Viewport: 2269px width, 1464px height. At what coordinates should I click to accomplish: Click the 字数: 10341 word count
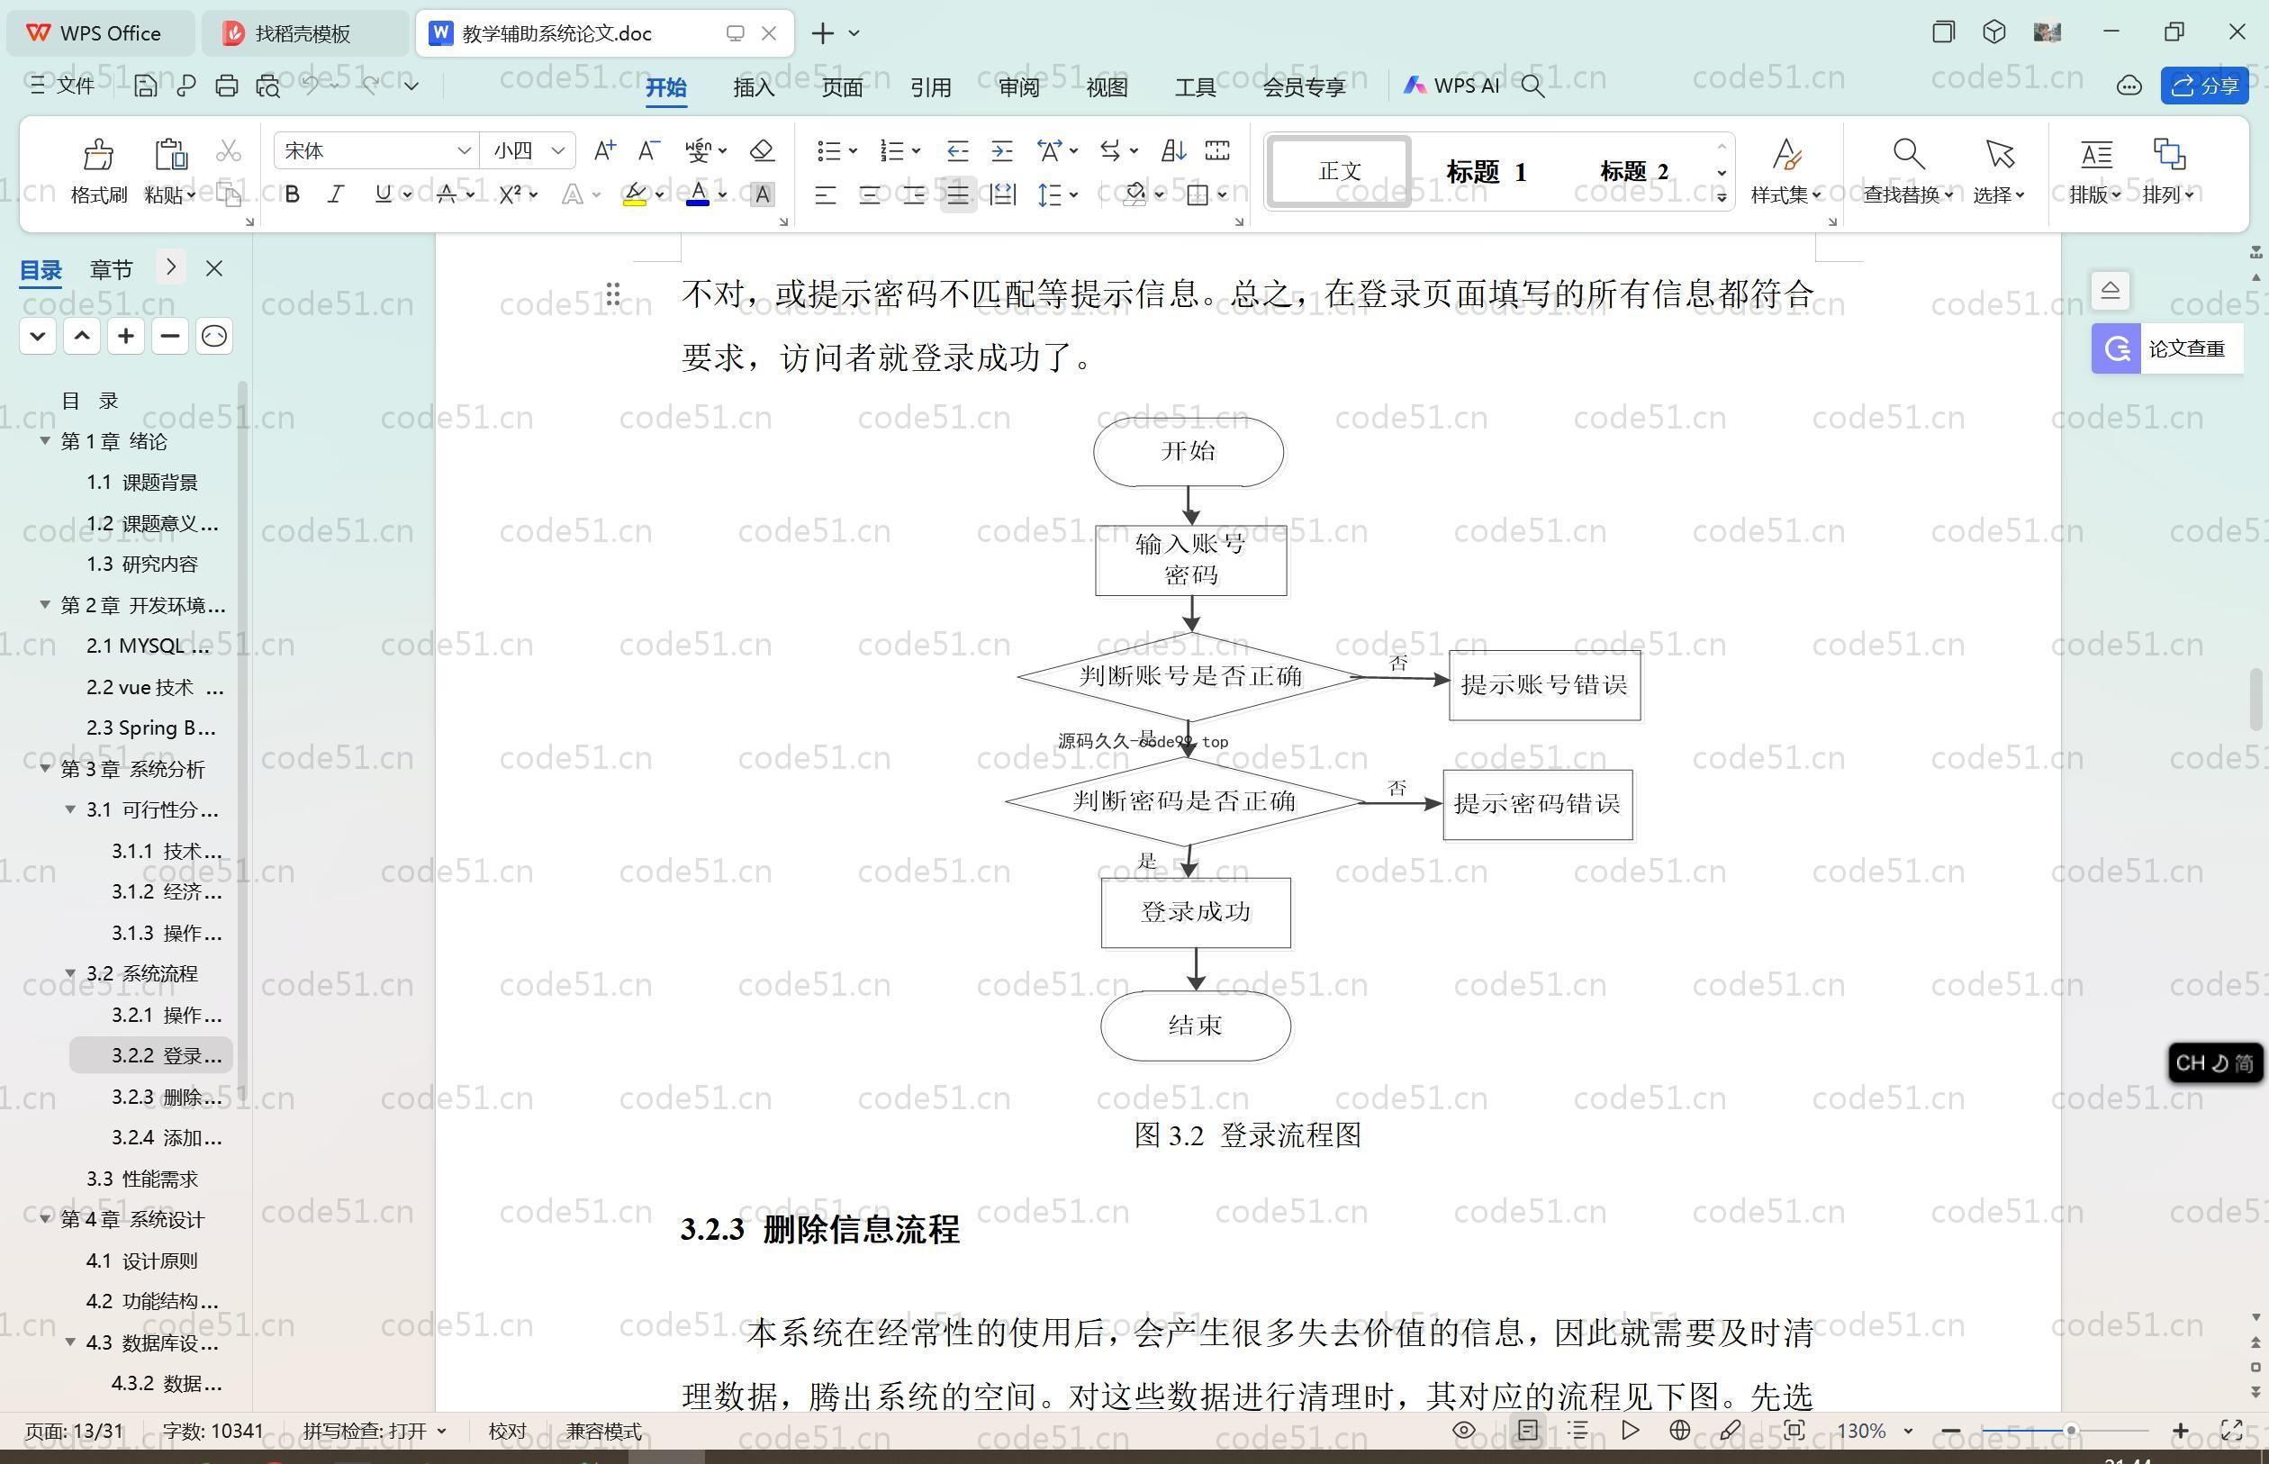tap(212, 1430)
